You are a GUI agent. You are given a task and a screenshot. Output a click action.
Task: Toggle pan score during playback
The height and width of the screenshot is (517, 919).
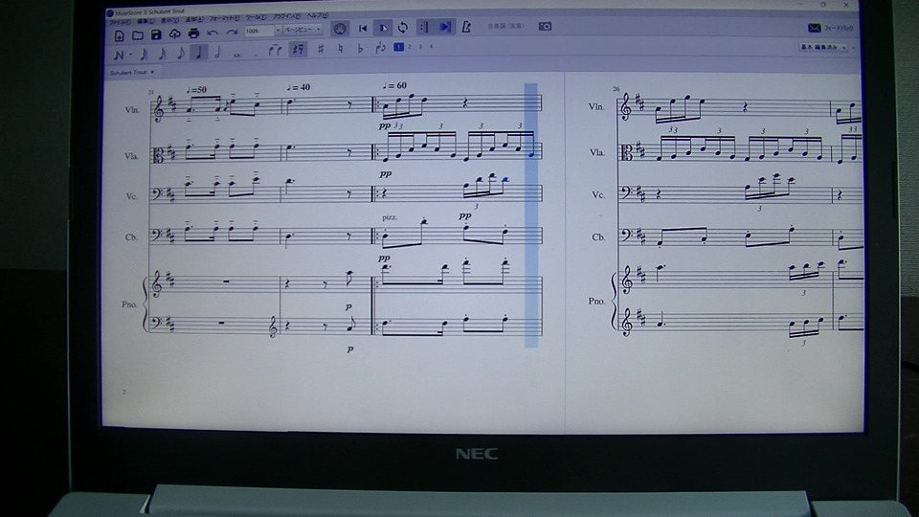click(x=445, y=27)
